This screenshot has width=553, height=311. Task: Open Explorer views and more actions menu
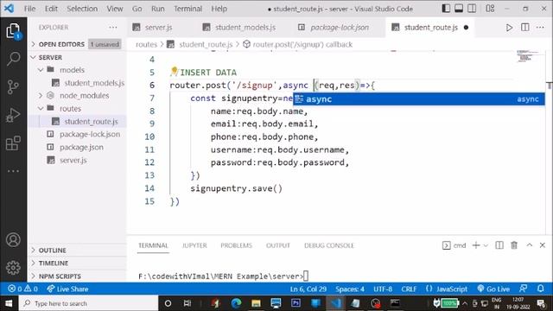[113, 27]
